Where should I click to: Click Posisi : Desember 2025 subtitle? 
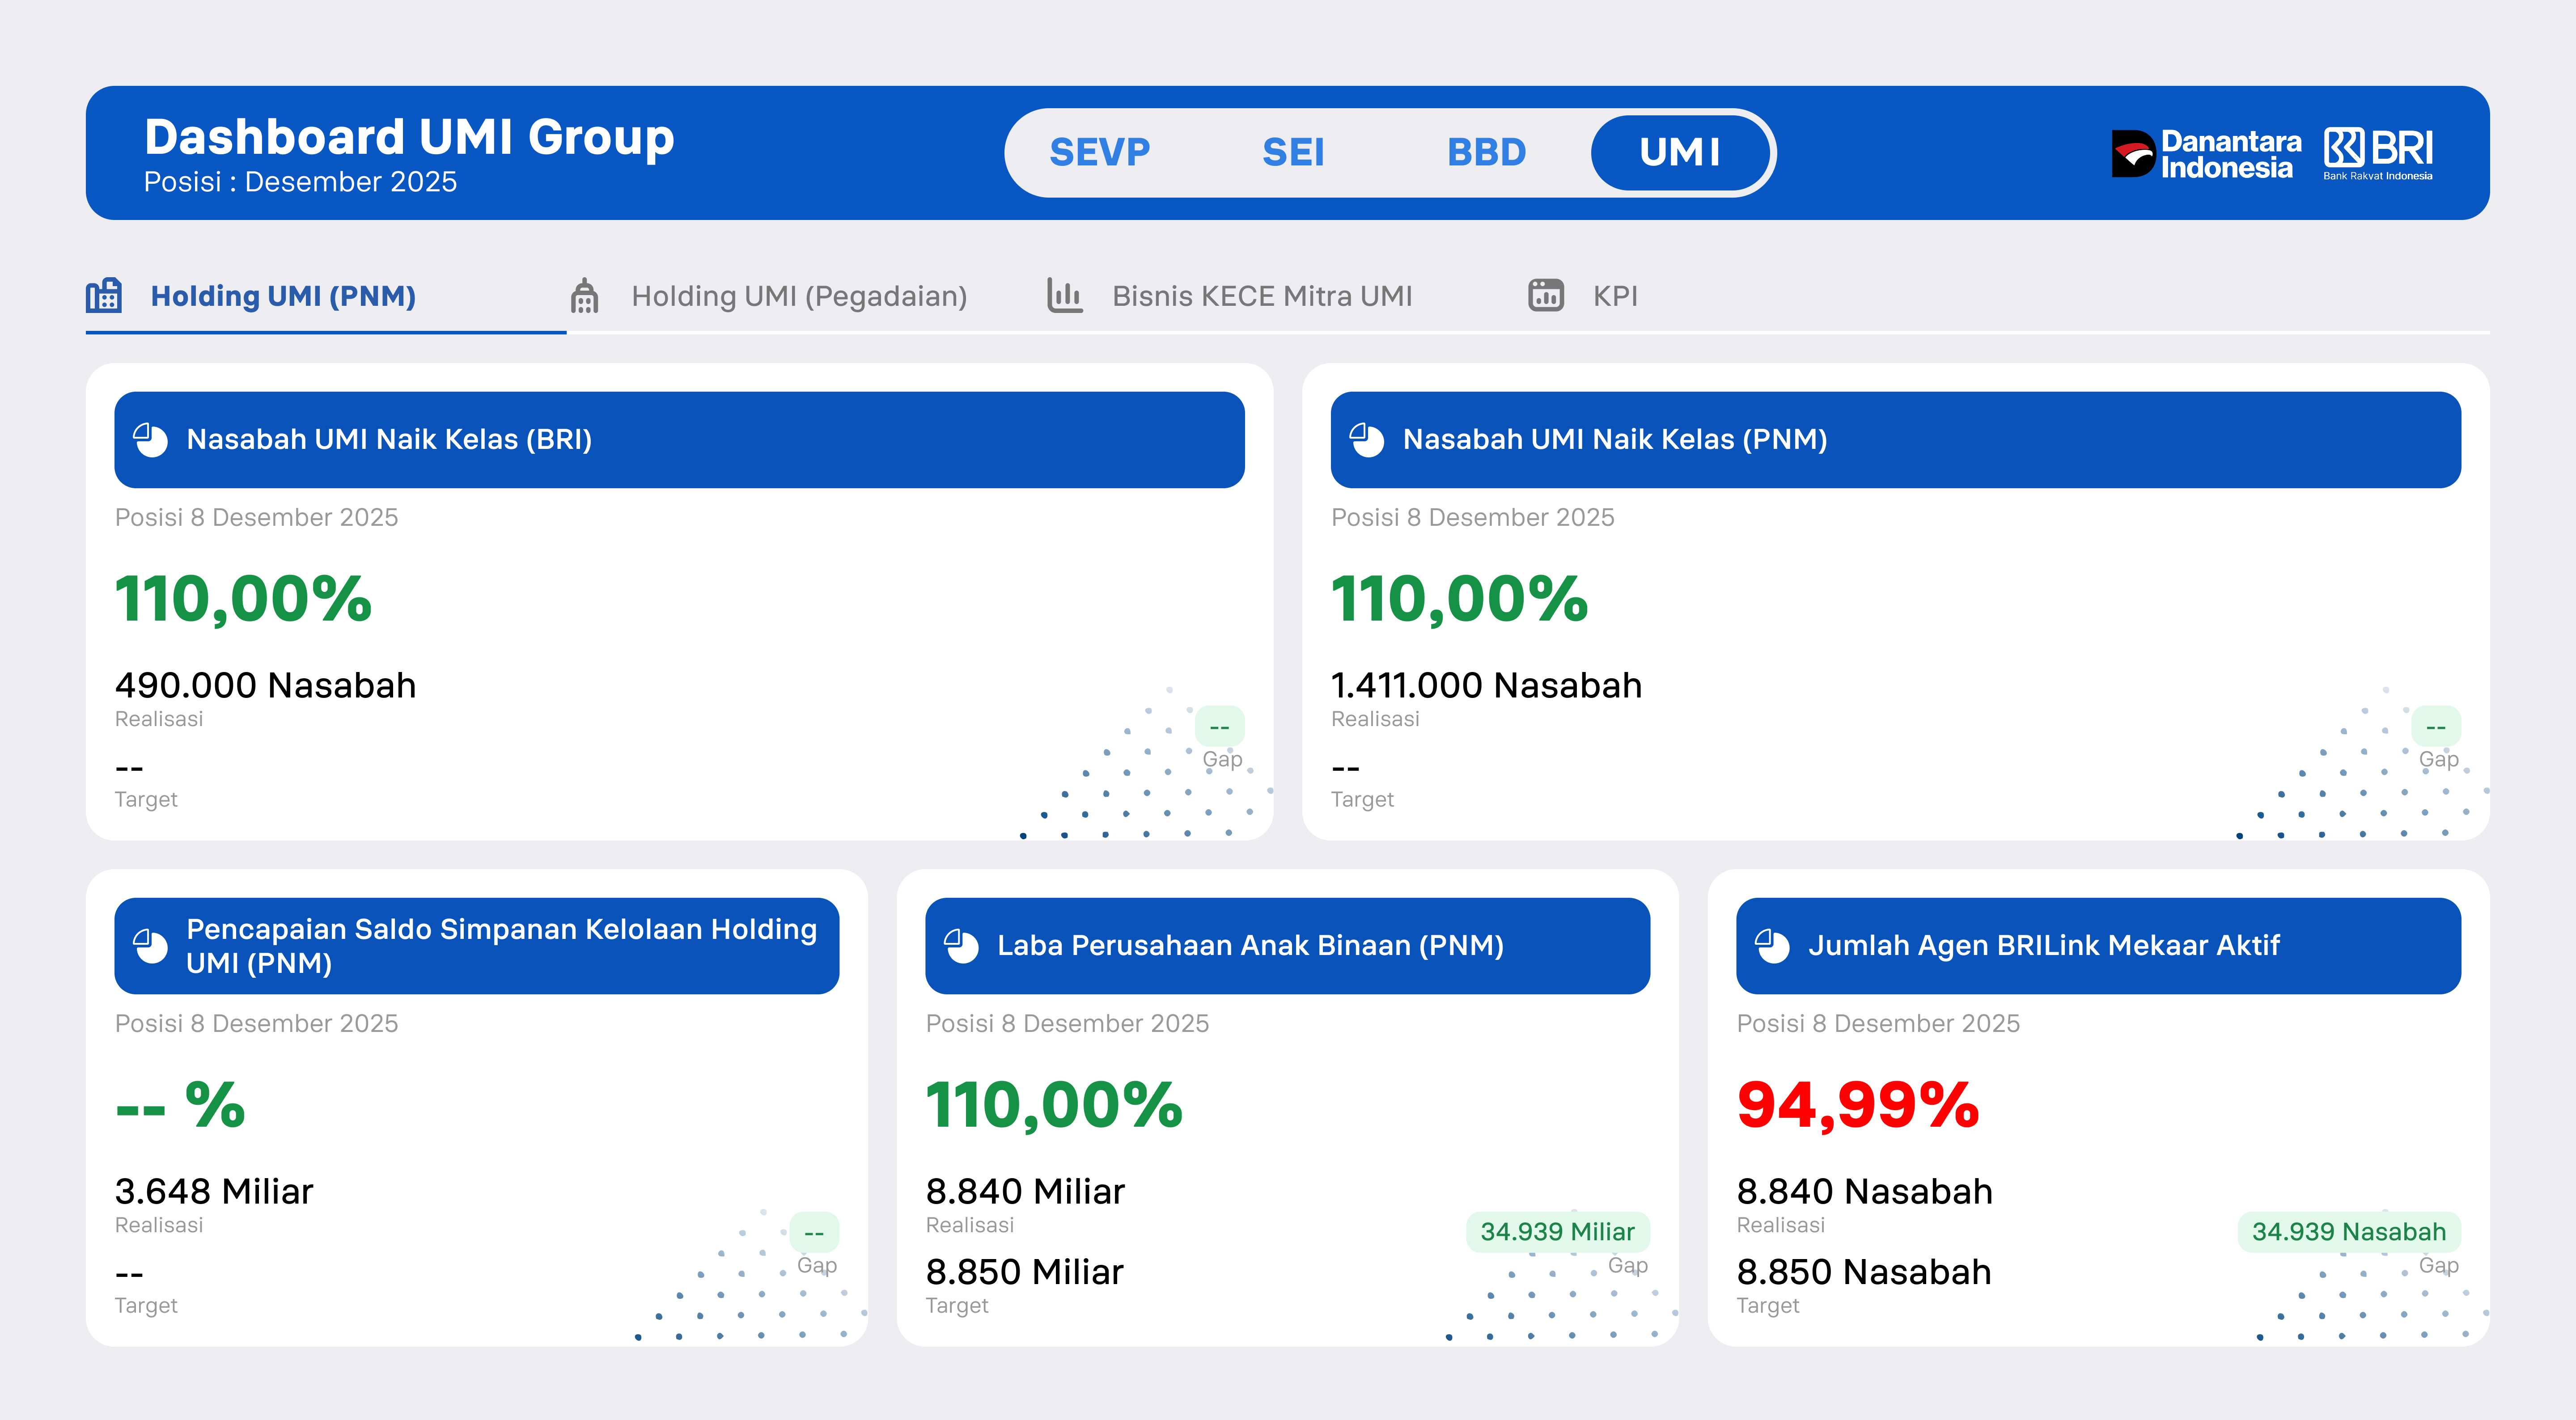(x=300, y=182)
